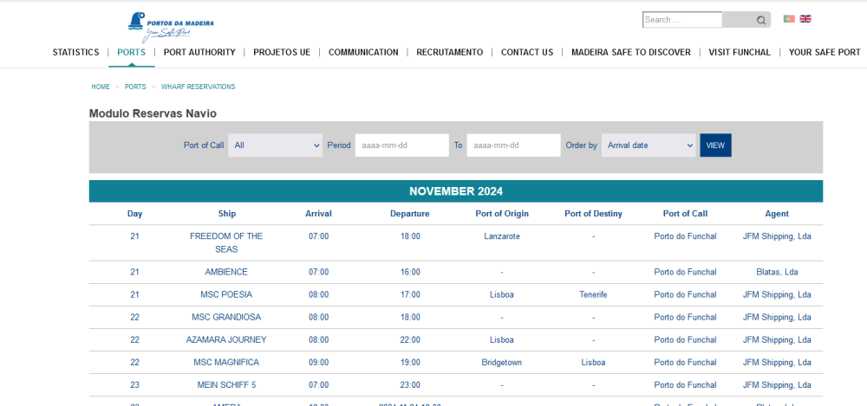
Task: Select the FREEDOM OF THE SEAS ship name
Action: [226, 242]
